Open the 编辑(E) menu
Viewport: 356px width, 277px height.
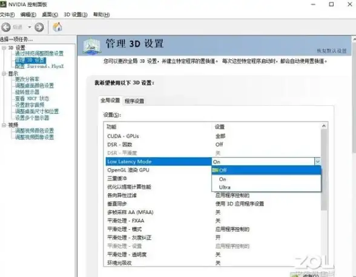(28, 15)
